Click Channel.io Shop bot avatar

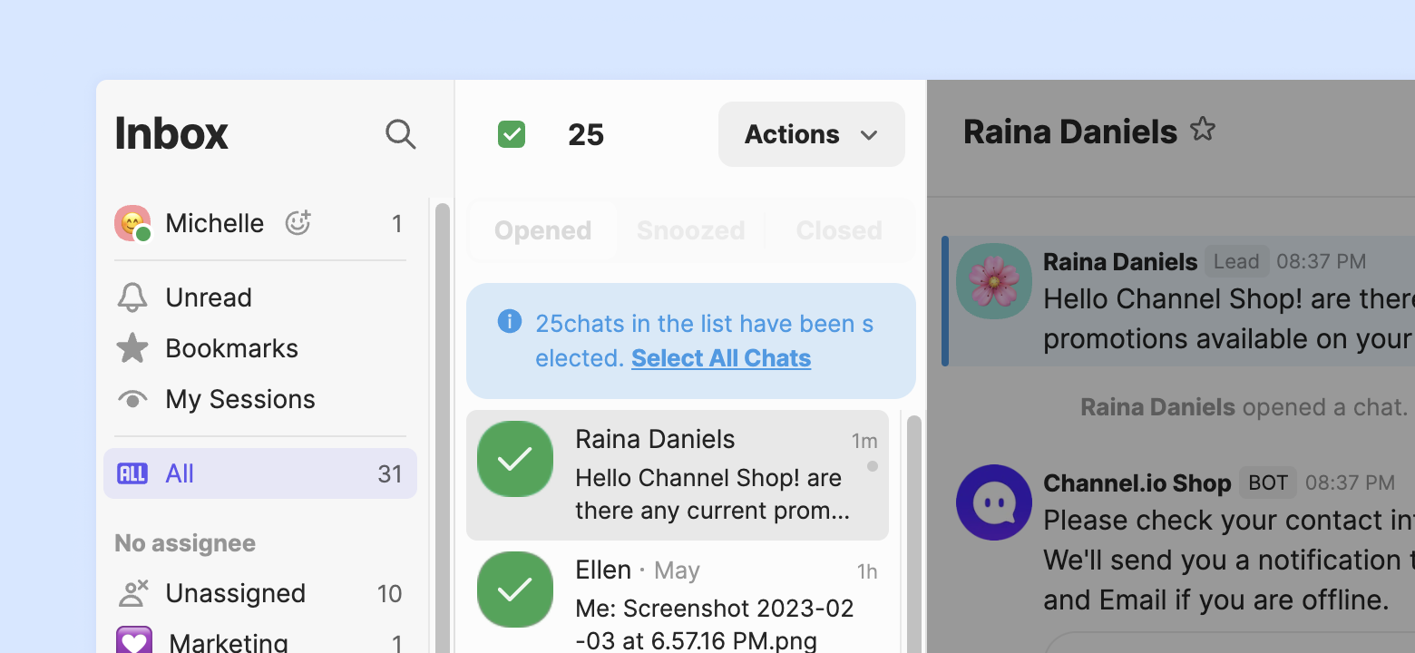[993, 502]
